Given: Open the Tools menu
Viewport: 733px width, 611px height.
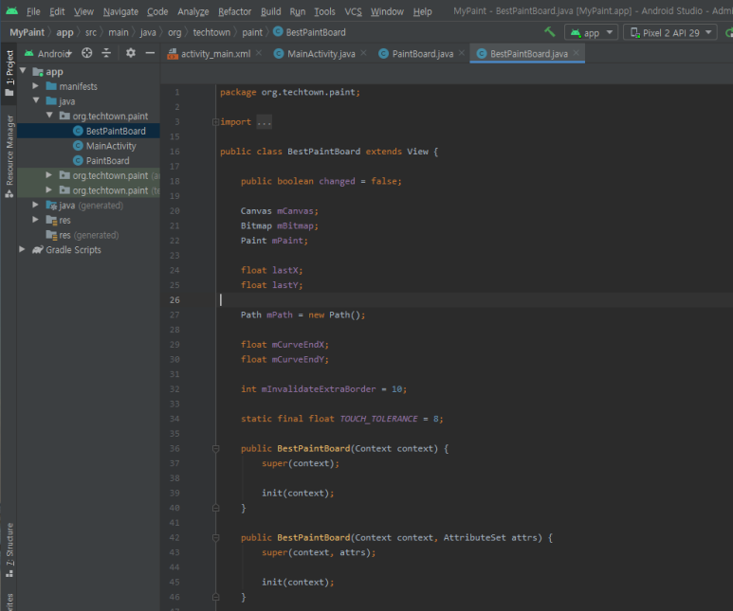Looking at the screenshot, I should [325, 11].
